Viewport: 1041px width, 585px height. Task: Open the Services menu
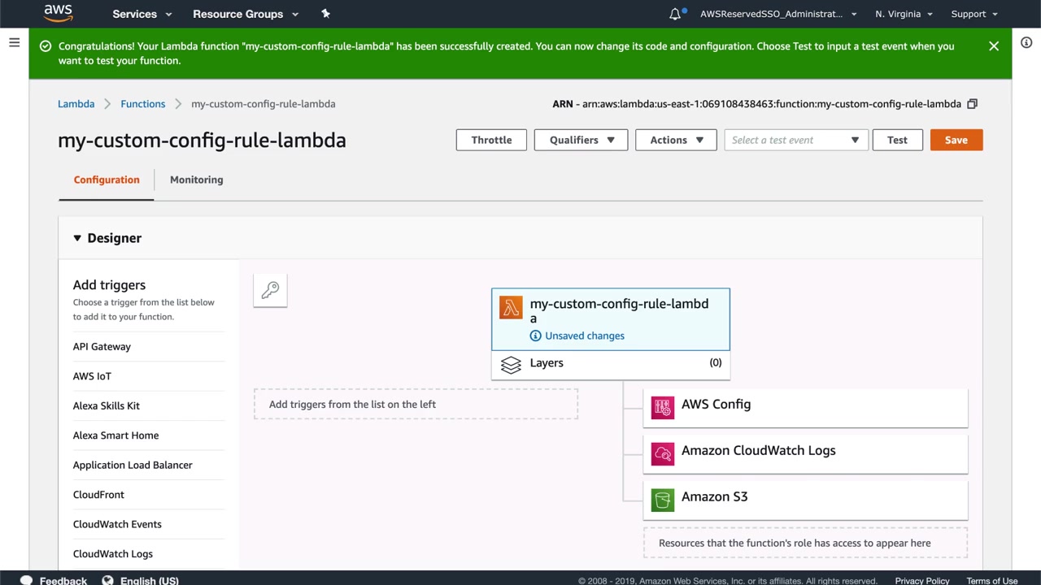click(x=142, y=14)
